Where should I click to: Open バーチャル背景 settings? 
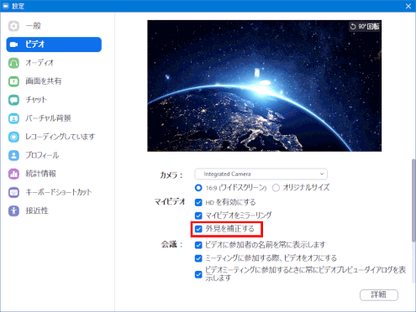pyautogui.click(x=54, y=118)
